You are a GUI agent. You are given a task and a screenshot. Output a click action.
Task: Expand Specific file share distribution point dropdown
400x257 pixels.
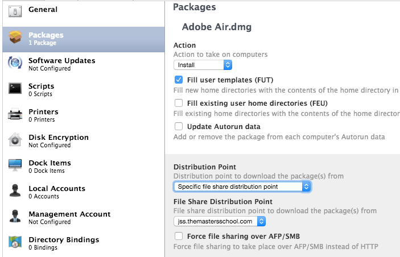point(242,186)
